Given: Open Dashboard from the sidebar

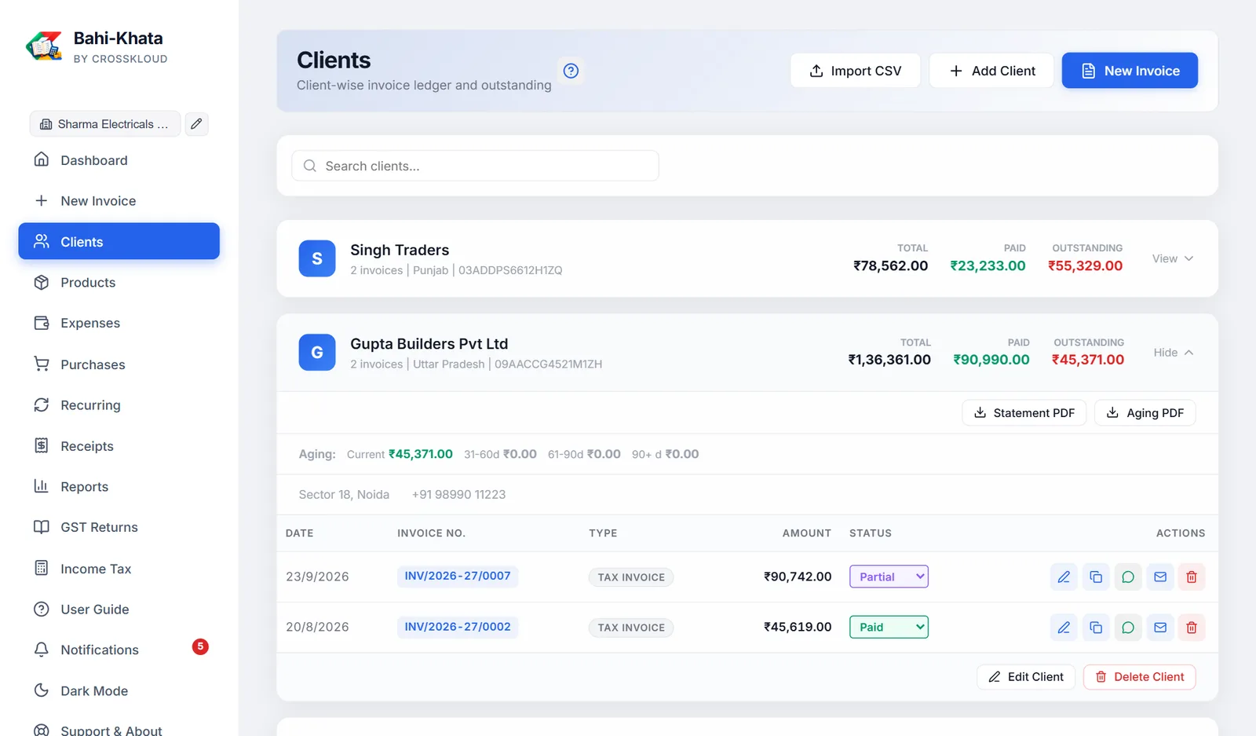Looking at the screenshot, I should click(119, 160).
